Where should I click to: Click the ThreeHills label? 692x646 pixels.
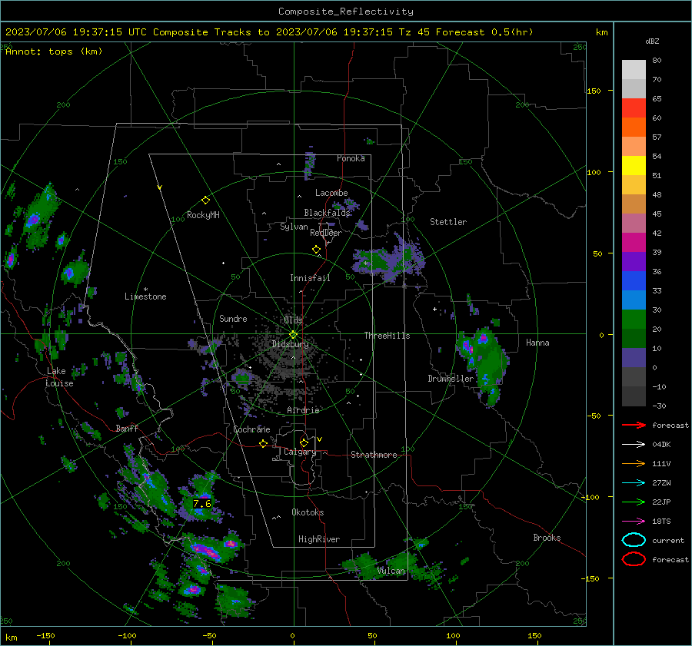[387, 336]
